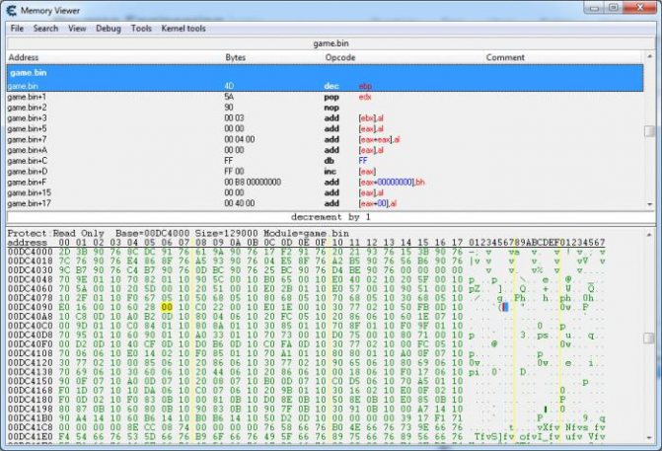
Task: Click hex address 00DC4000
Action: click(x=30, y=252)
